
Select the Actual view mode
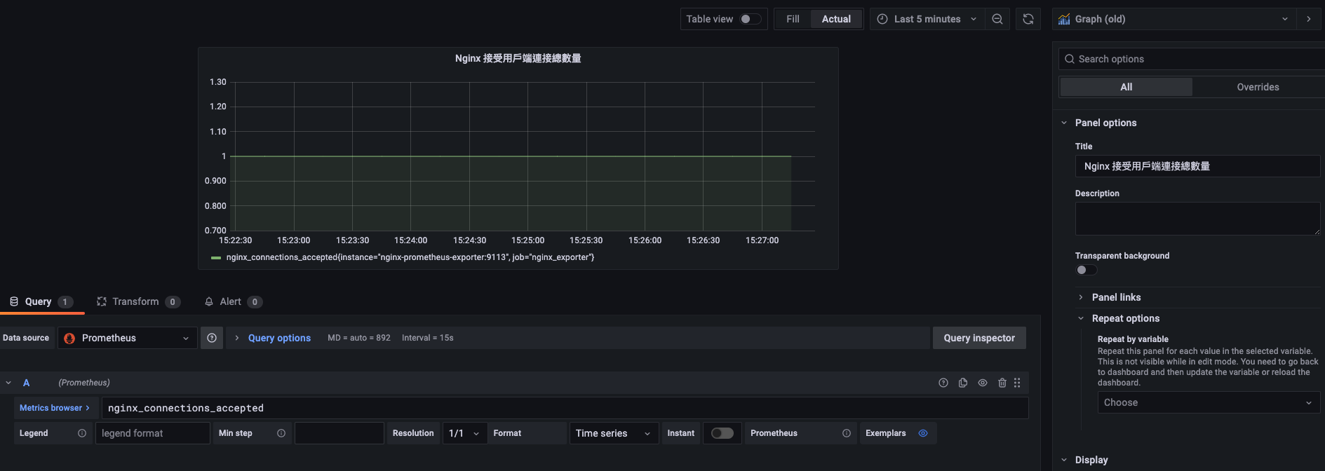836,19
